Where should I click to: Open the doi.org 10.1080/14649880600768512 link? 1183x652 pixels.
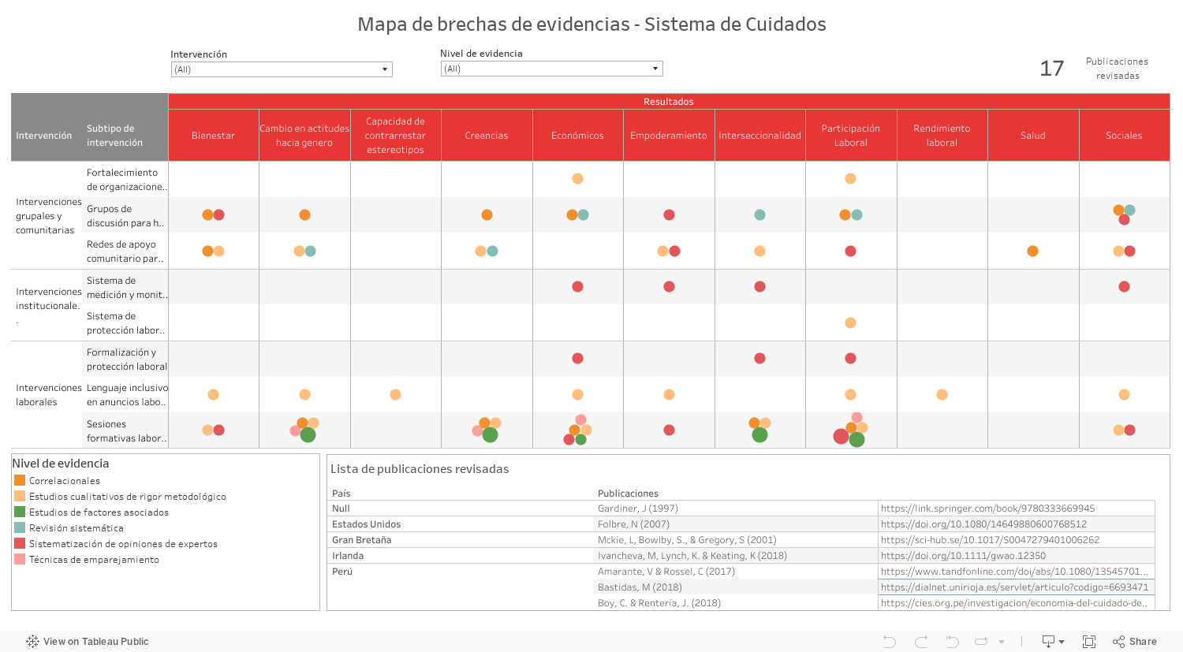[983, 524]
